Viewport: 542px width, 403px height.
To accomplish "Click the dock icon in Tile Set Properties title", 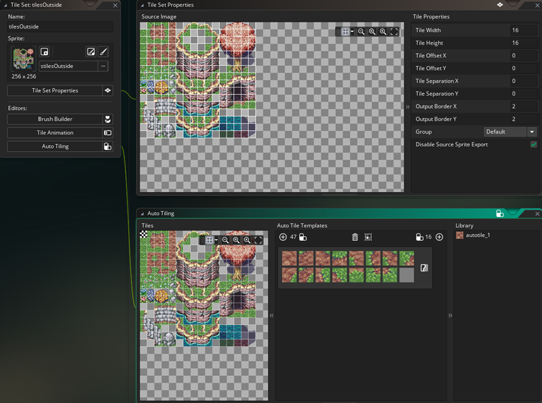I will coord(500,5).
